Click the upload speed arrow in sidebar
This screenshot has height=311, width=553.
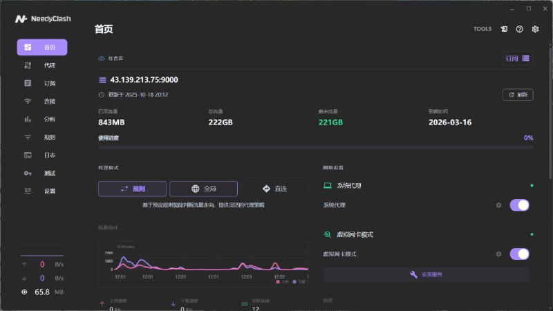click(x=24, y=265)
